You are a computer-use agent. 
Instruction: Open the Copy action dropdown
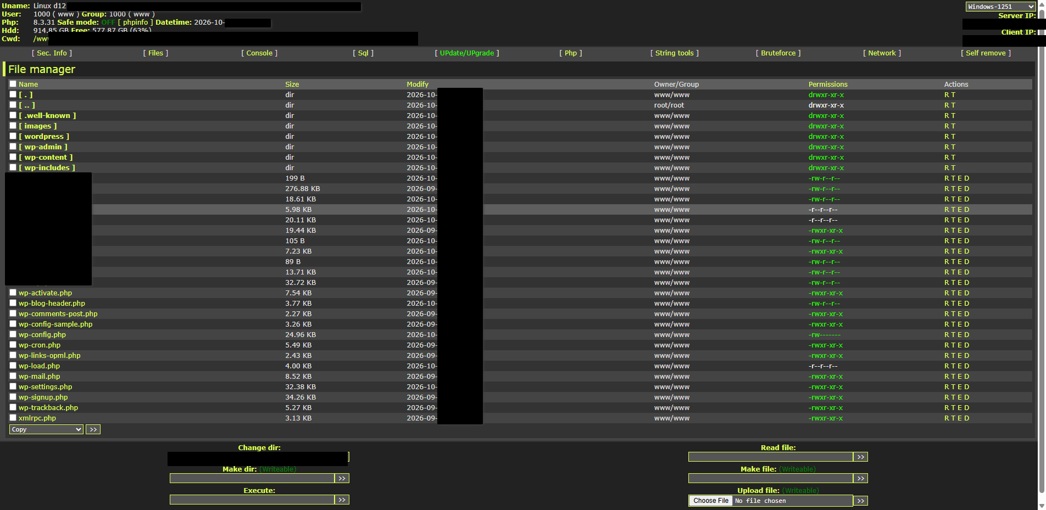tap(46, 429)
